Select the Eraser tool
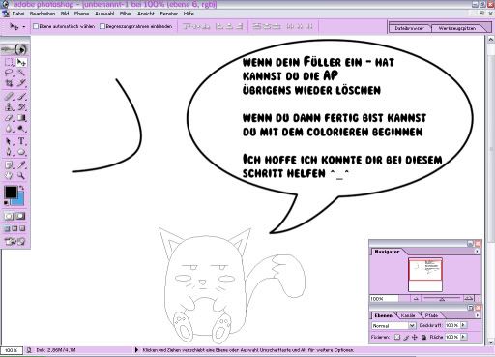The image size is (495, 357). 9,118
